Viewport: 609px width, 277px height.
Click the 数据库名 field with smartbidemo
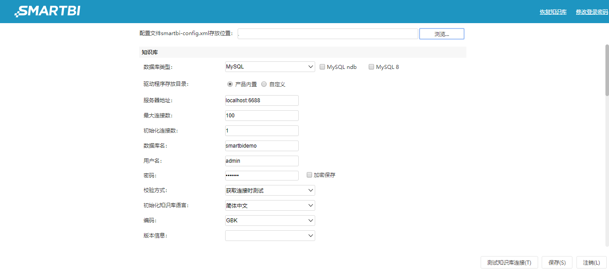coord(262,146)
